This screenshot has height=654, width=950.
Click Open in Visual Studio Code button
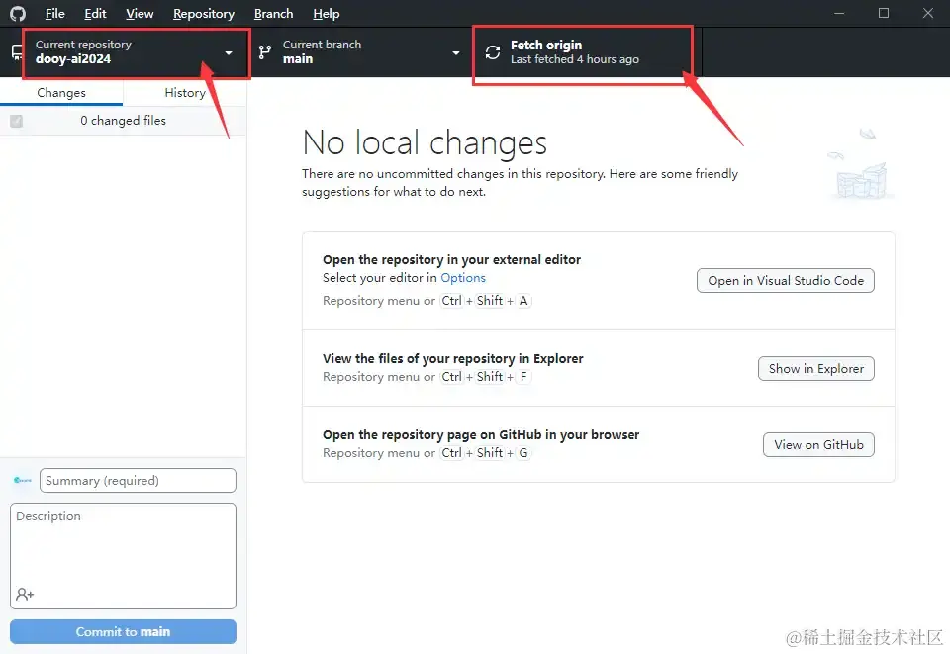coord(785,280)
